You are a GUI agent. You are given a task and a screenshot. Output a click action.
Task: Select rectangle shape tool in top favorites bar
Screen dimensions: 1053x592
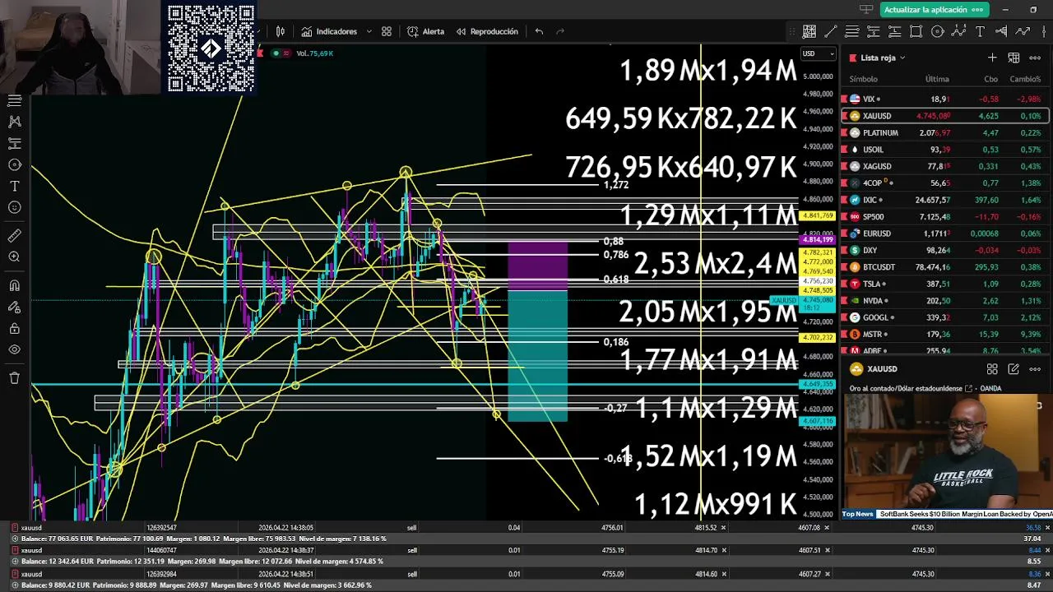(916, 31)
